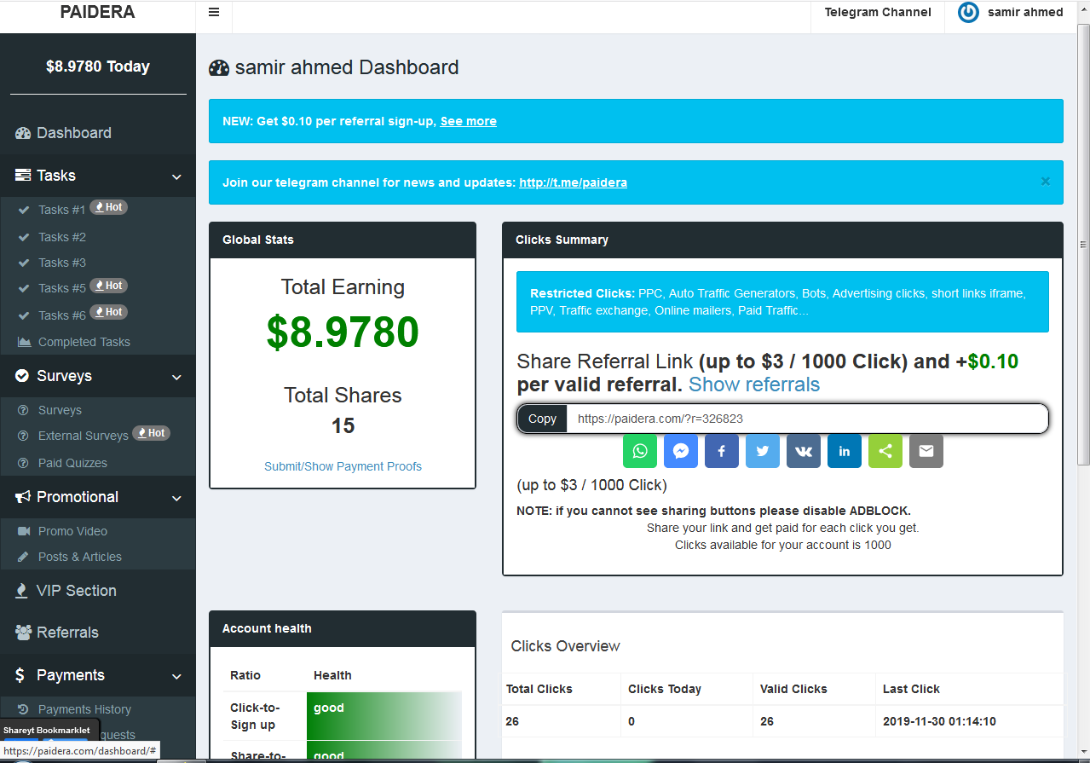Screen dimensions: 1090x763
Task: Share referral link on LinkedIn icon
Action: point(845,451)
